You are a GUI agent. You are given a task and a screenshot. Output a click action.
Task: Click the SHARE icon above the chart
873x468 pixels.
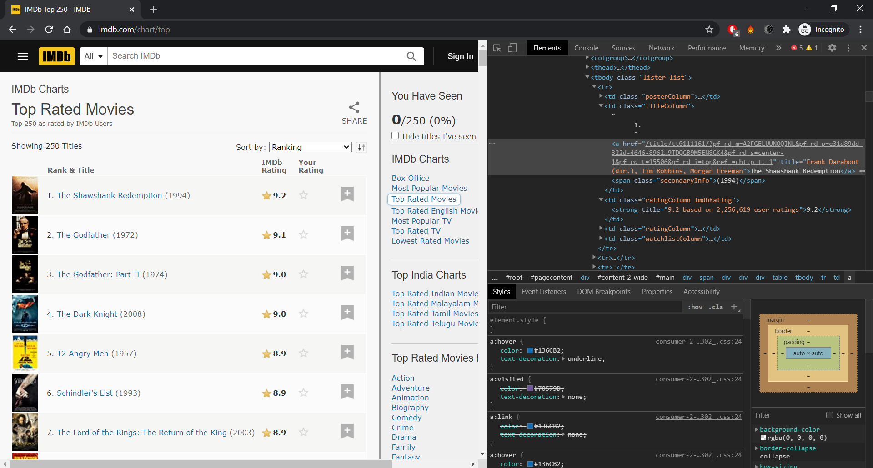(x=354, y=107)
